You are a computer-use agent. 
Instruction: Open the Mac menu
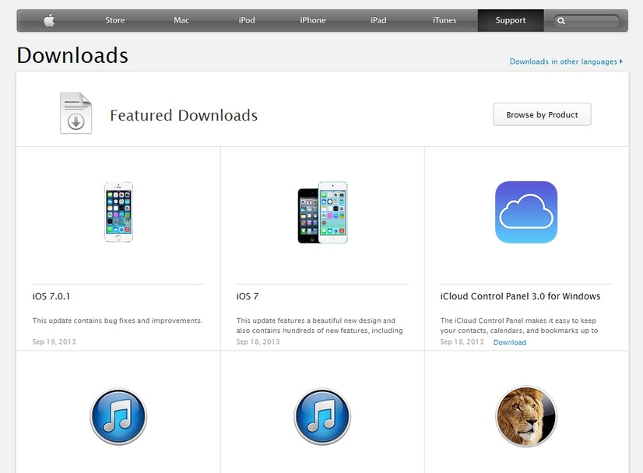pyautogui.click(x=181, y=20)
